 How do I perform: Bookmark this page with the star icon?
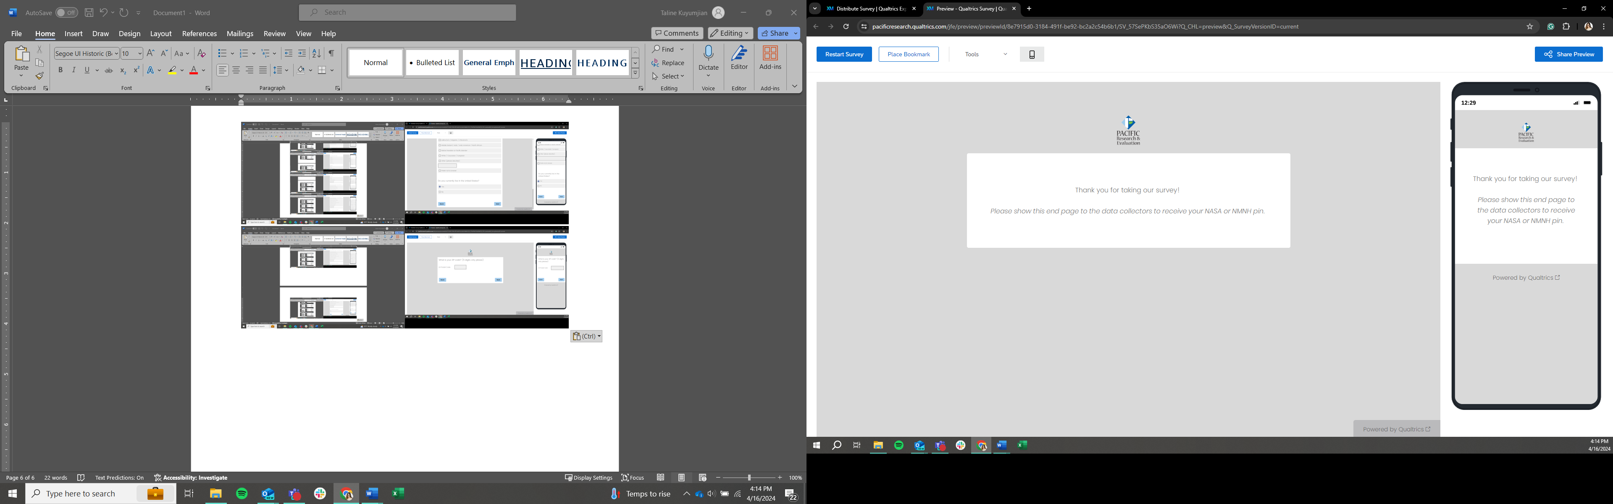point(1529,27)
